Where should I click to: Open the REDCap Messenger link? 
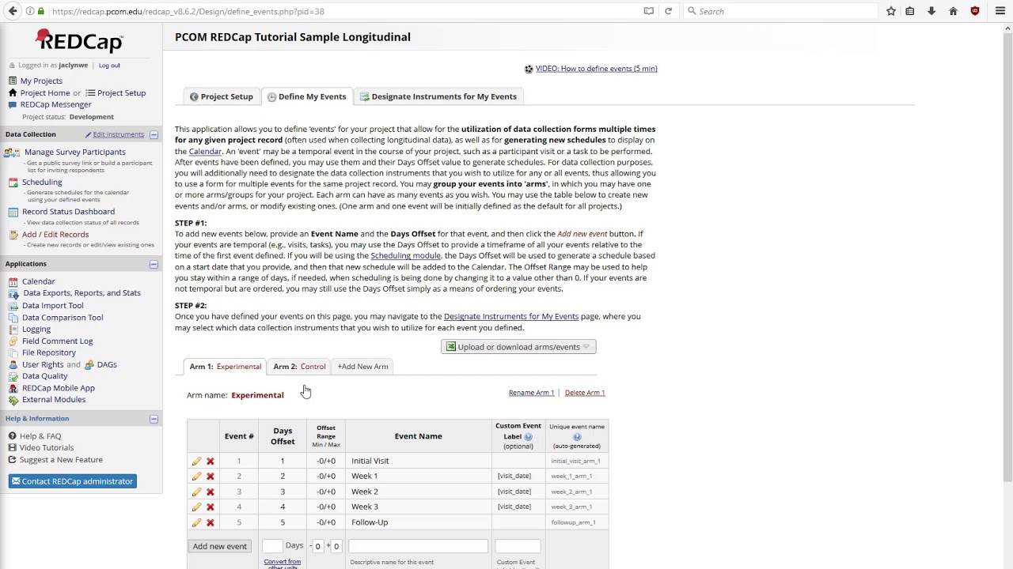(55, 104)
